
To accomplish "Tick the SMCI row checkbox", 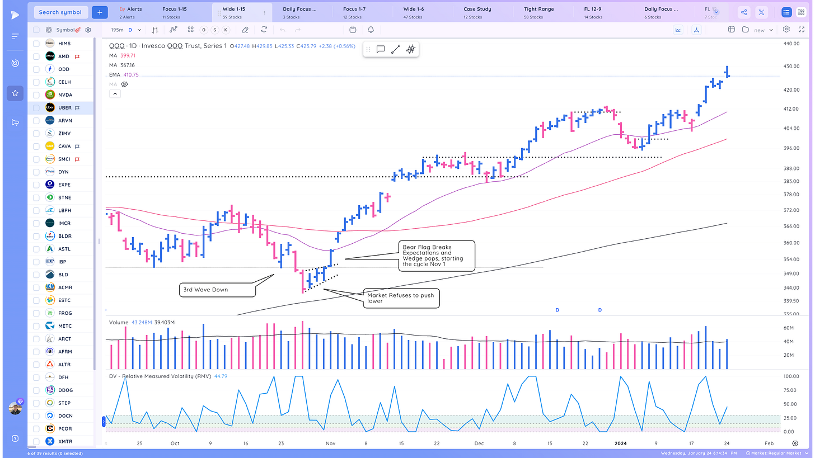I will (x=36, y=159).
